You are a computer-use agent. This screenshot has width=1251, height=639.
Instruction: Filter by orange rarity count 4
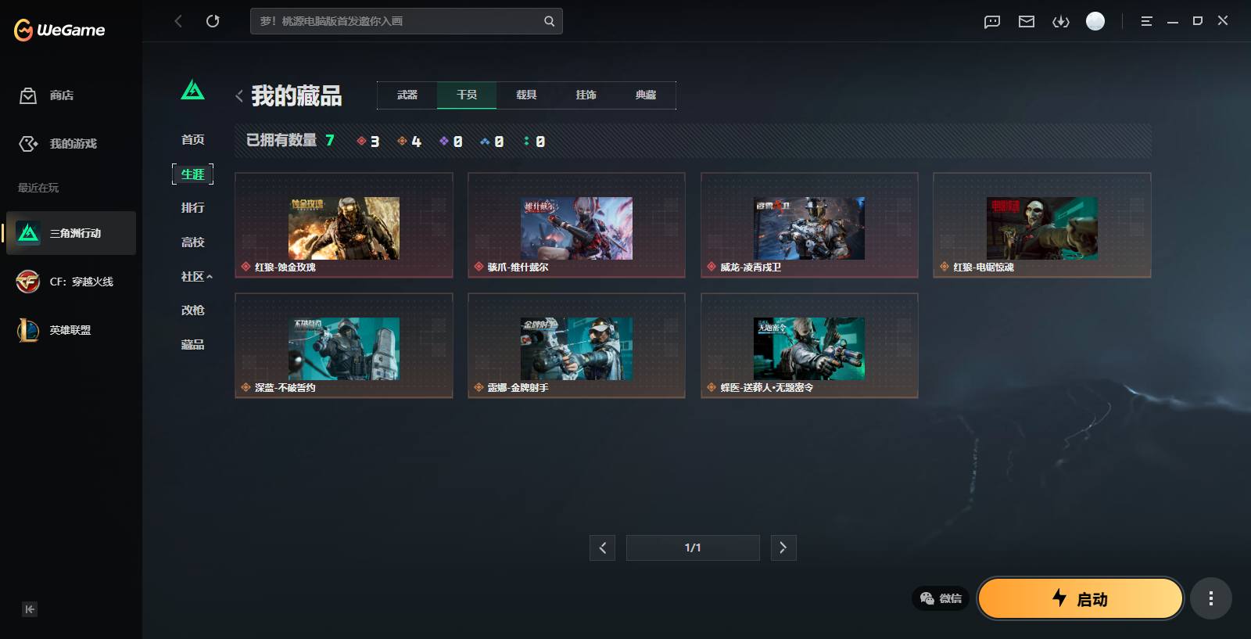coord(410,142)
